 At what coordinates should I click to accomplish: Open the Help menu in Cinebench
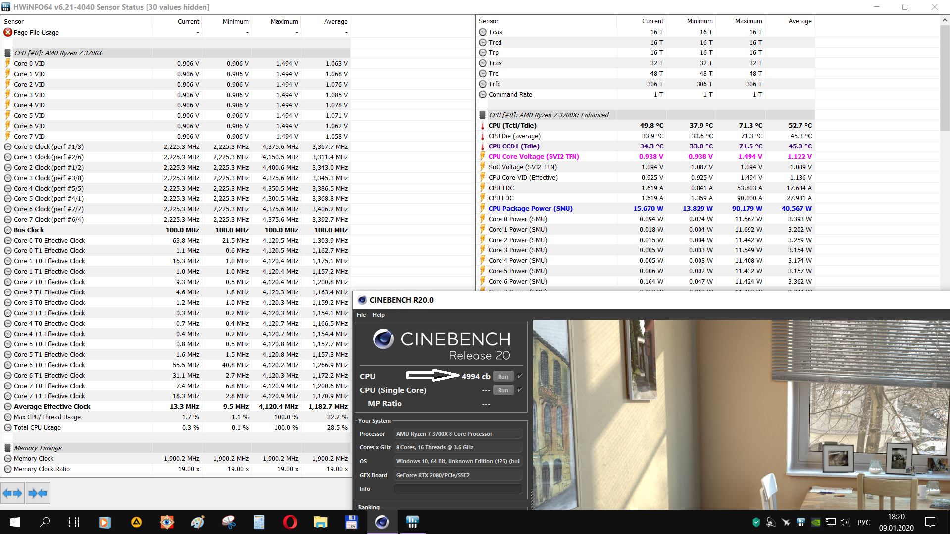point(379,315)
